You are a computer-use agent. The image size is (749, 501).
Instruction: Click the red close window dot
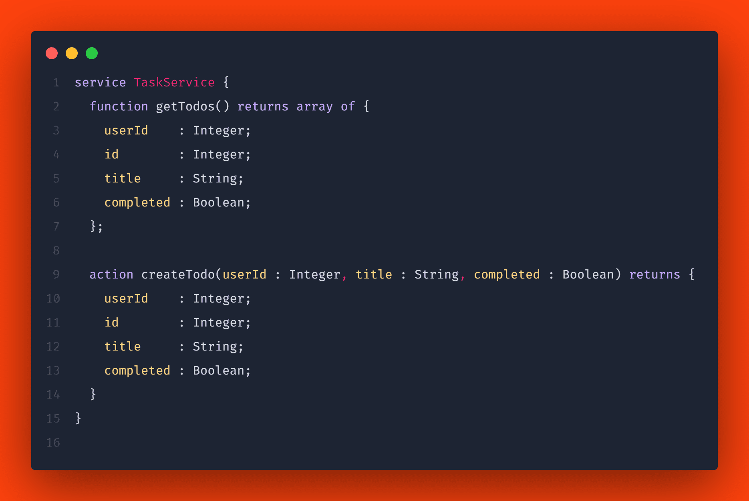coord(52,53)
